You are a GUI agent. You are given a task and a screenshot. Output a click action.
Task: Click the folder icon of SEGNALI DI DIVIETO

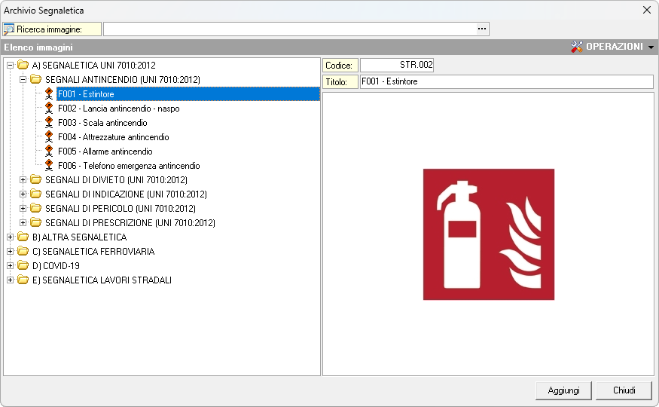click(35, 180)
